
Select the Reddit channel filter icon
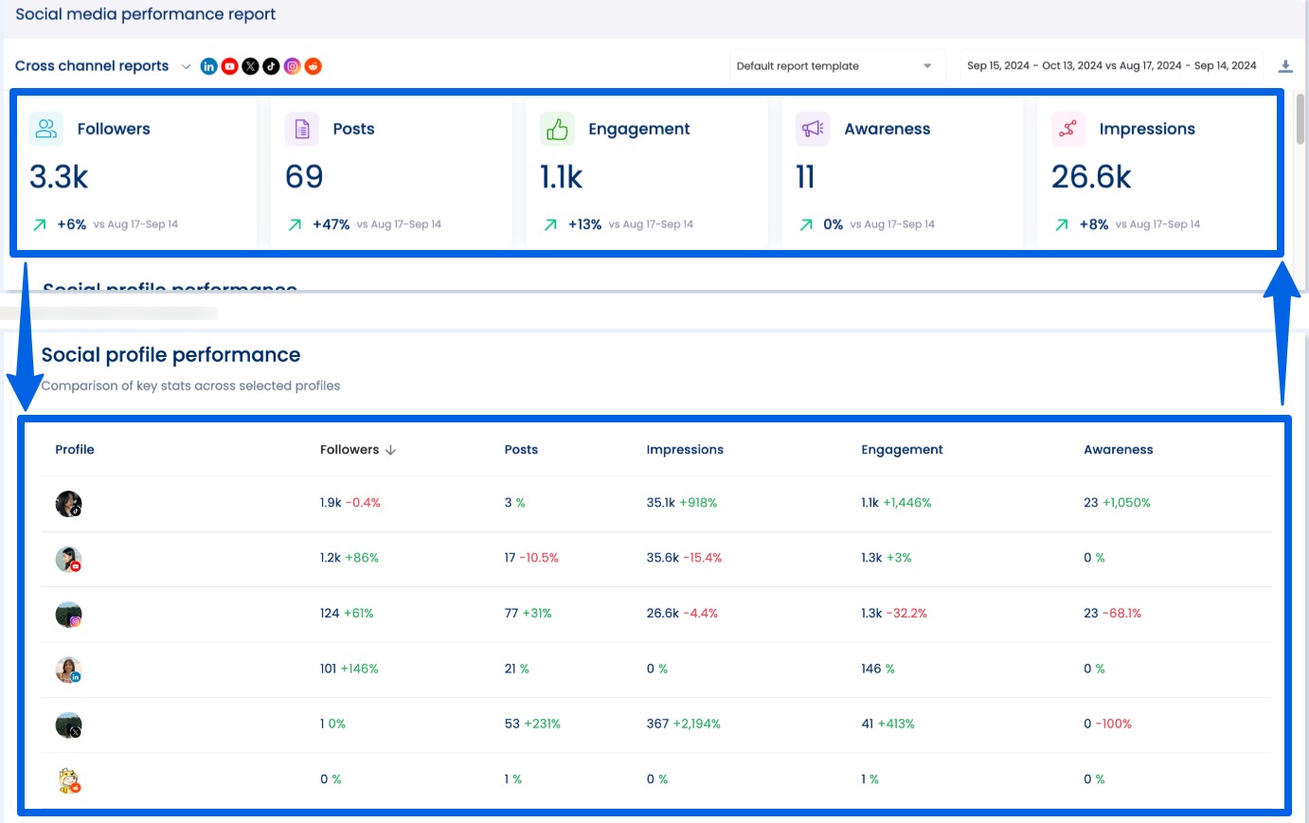pos(313,66)
